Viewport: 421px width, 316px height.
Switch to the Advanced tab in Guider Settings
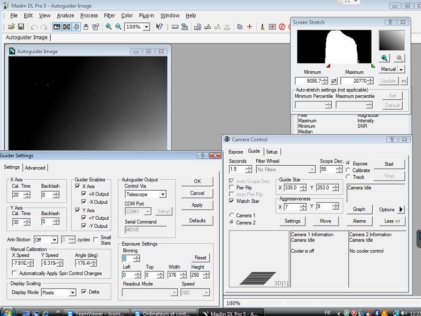point(35,168)
